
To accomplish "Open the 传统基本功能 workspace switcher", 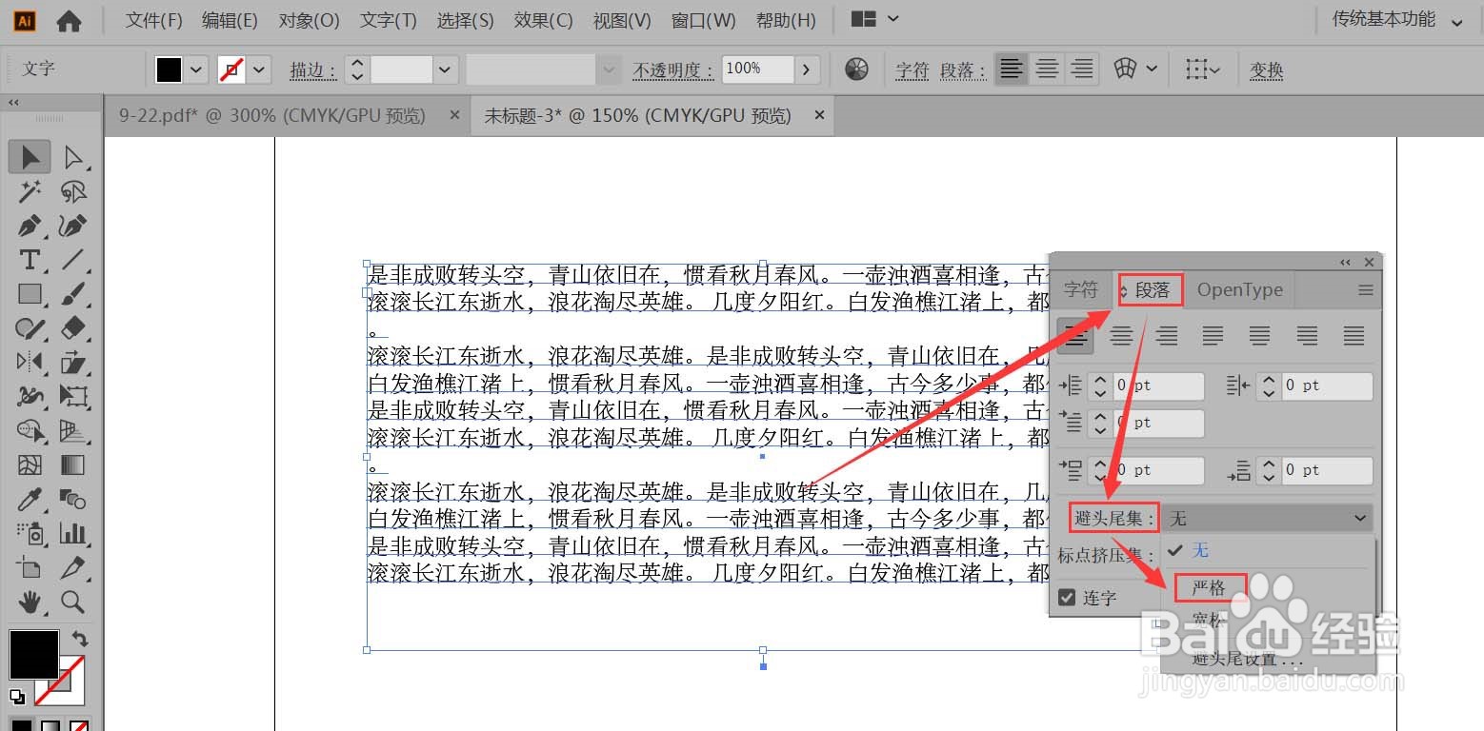I will point(1383,18).
